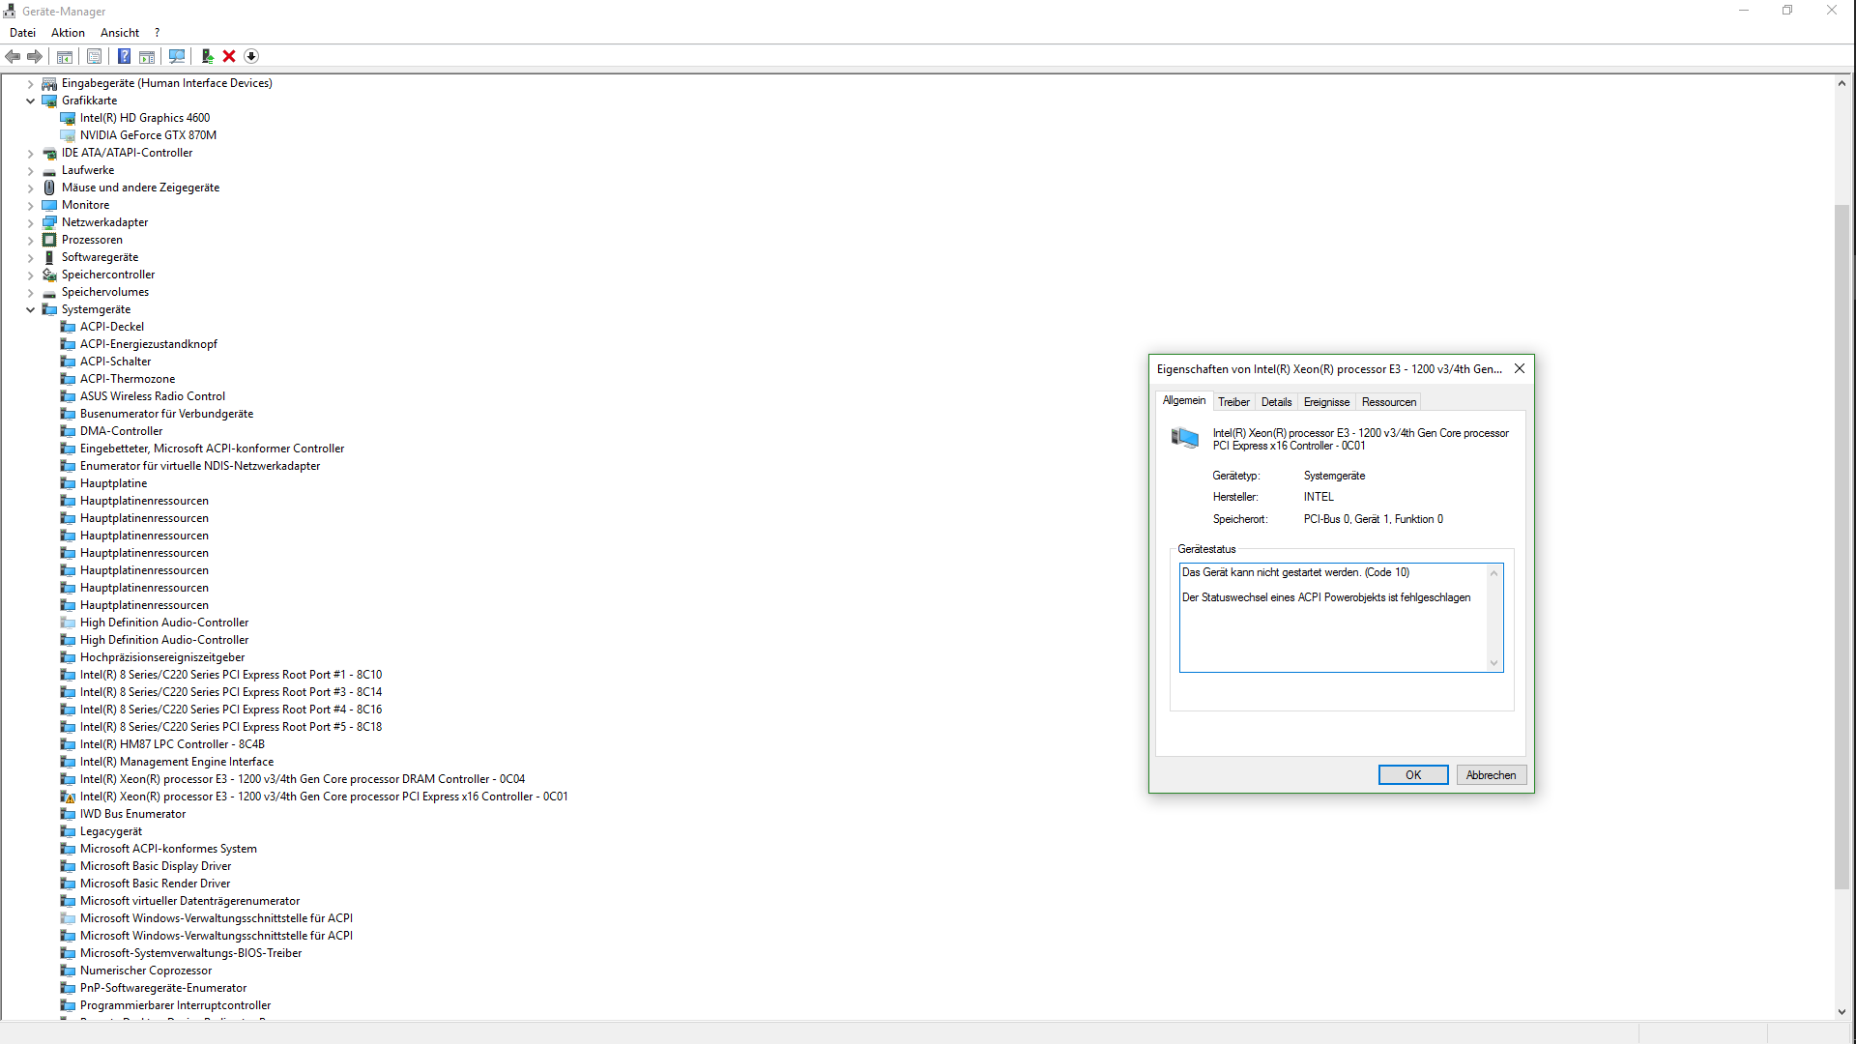Select PCI Express x16 Controller with warning

[323, 797]
